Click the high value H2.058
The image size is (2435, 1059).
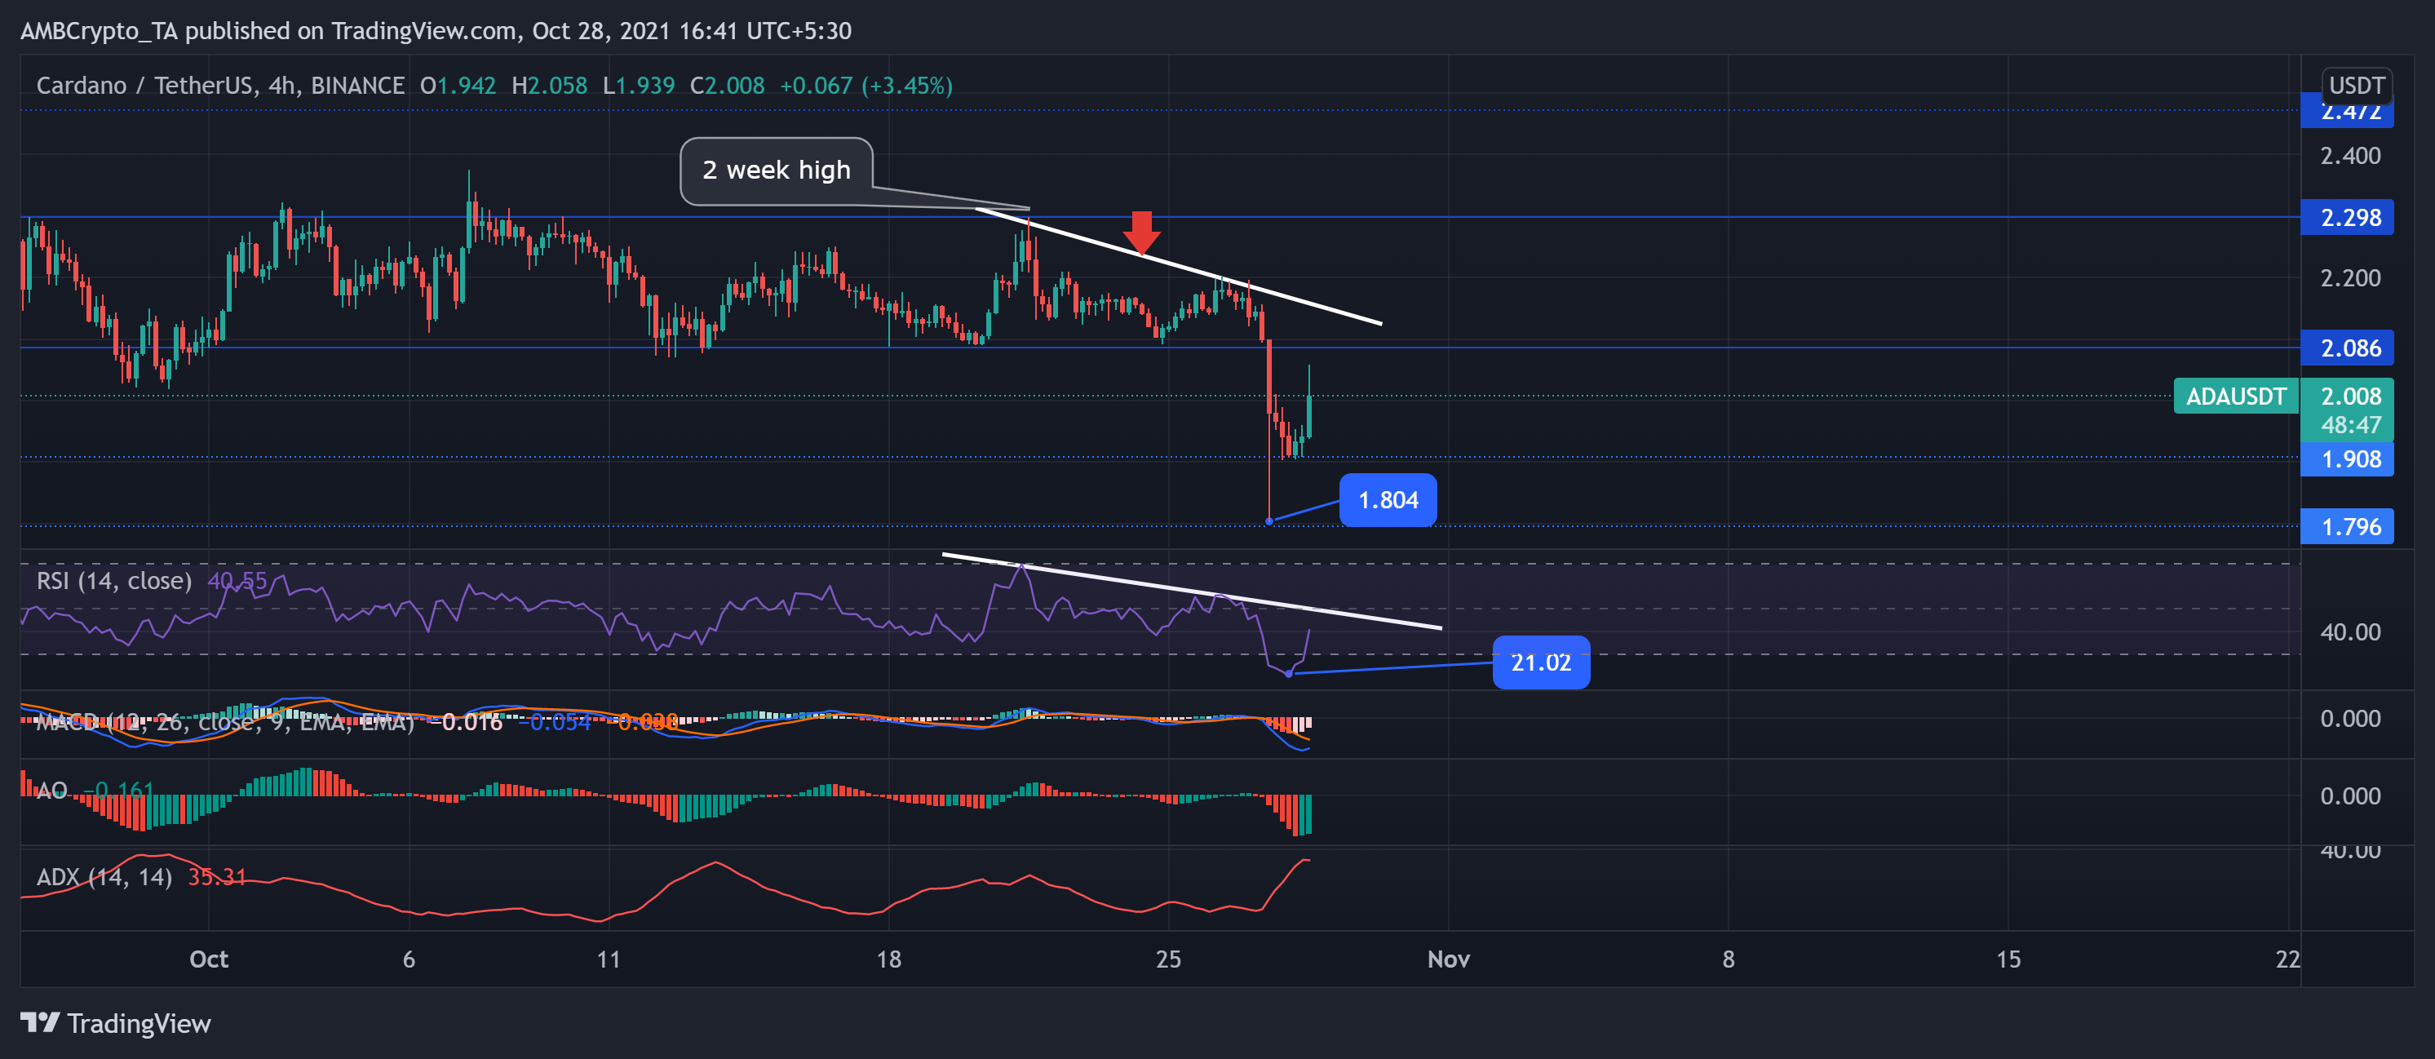(x=549, y=85)
